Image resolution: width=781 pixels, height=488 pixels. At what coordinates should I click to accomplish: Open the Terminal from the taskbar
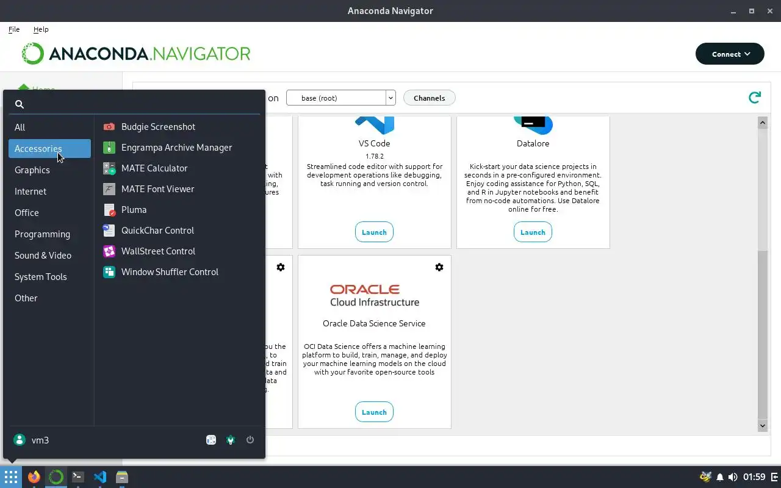(x=78, y=477)
